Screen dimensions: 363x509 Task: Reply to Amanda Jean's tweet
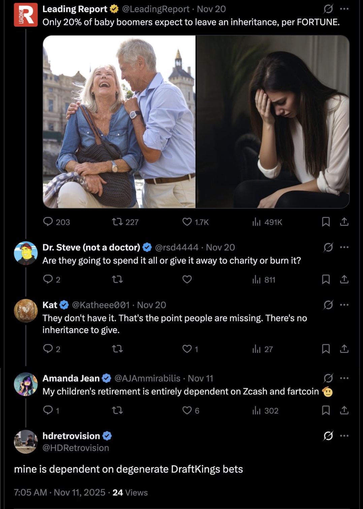click(x=48, y=410)
